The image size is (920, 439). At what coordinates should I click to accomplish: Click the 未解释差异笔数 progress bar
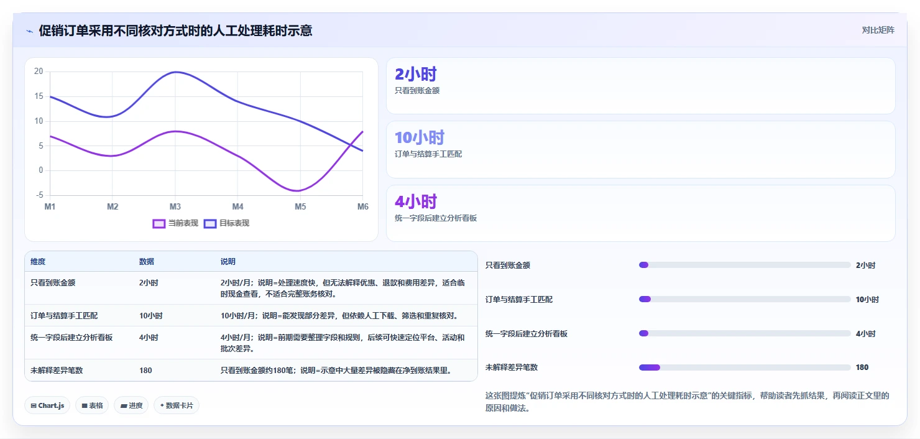pyautogui.click(x=745, y=367)
